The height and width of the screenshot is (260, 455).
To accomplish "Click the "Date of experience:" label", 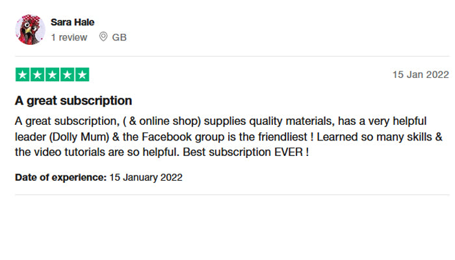I will [x=60, y=177].
